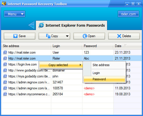
Task: Select https://login.live.com address
Action: click(22, 64)
